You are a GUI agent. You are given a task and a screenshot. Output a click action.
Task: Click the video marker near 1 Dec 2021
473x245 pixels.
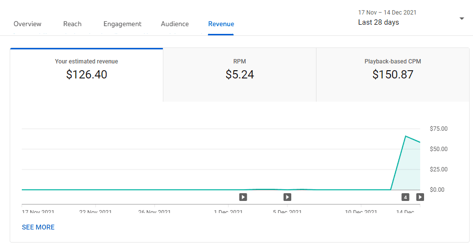(243, 197)
